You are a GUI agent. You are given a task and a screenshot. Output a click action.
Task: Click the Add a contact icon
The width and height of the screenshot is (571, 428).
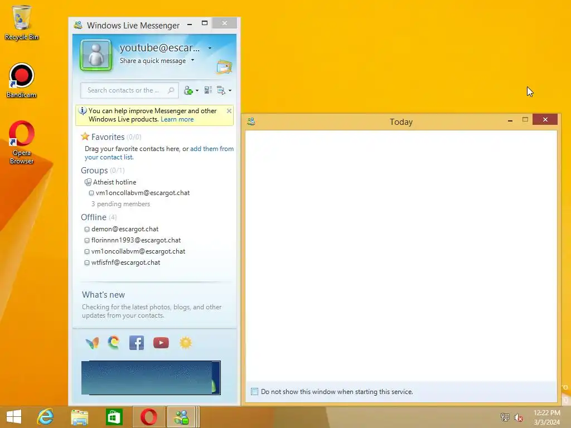pos(188,90)
